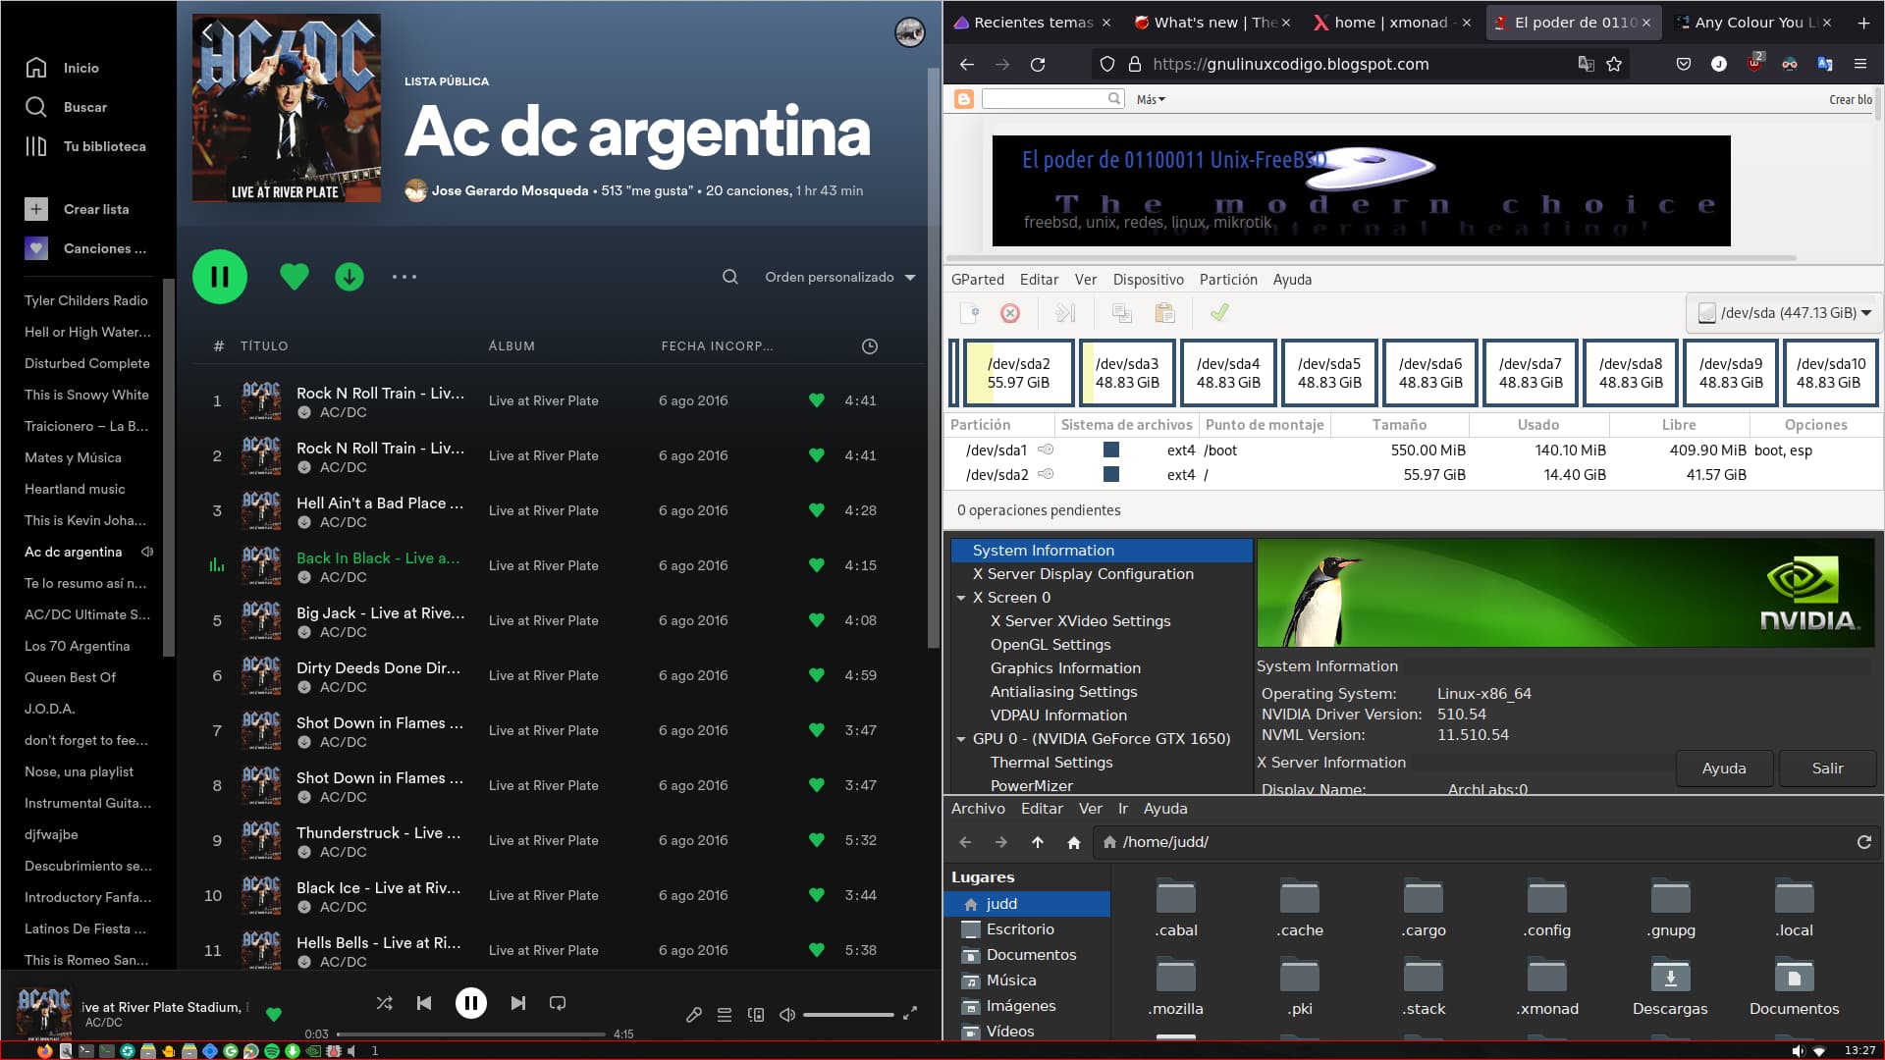The image size is (1885, 1060).
Task: Click GParted apply operations checkmark
Action: point(1219,313)
